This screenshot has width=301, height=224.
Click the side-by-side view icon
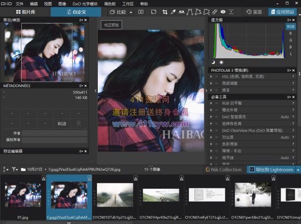[141, 12]
